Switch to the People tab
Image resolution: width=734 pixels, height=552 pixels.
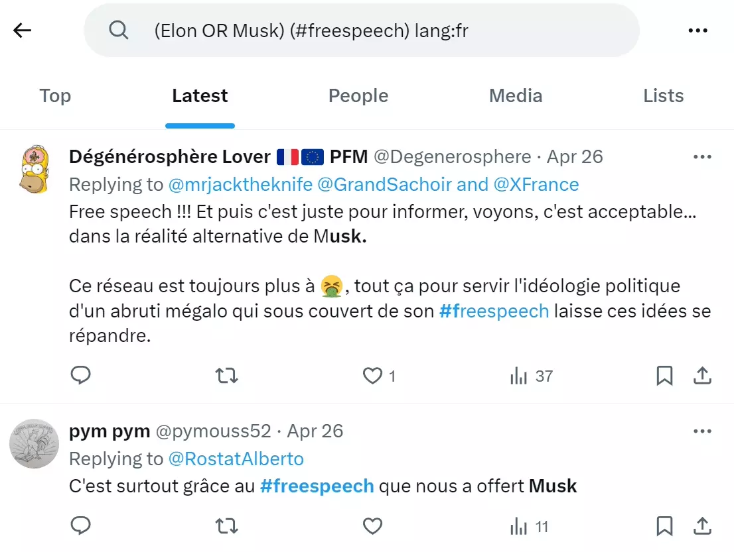coord(358,95)
